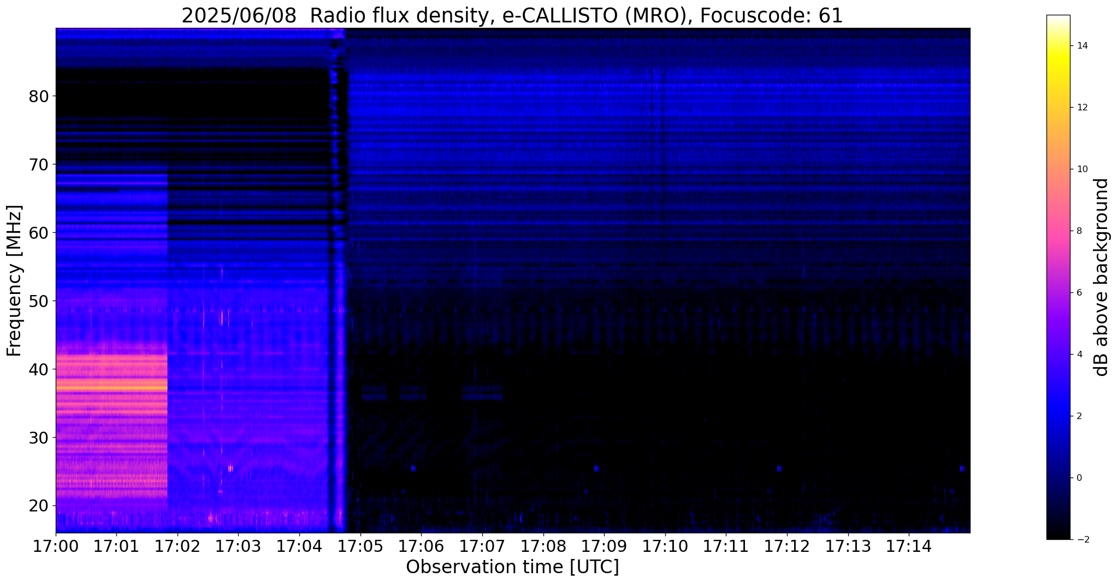Click the 'Observation time [UTC]' axis label
Viewport: 1118px width, 583px height.
pyautogui.click(x=512, y=567)
